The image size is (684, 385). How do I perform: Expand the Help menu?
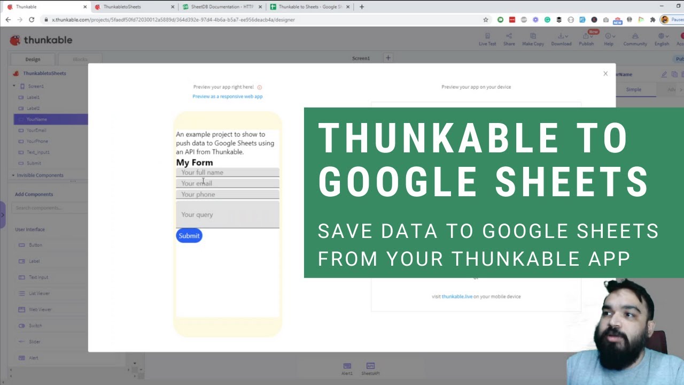(609, 40)
